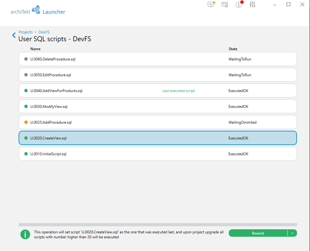Select the U.0050.EditProcedure.sql script
310x251 pixels.
coord(158,75)
